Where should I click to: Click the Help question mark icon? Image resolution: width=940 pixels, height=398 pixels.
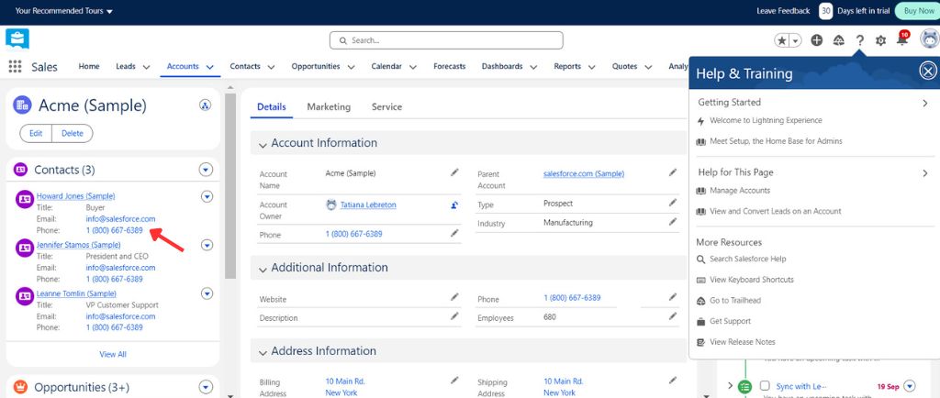pos(859,40)
